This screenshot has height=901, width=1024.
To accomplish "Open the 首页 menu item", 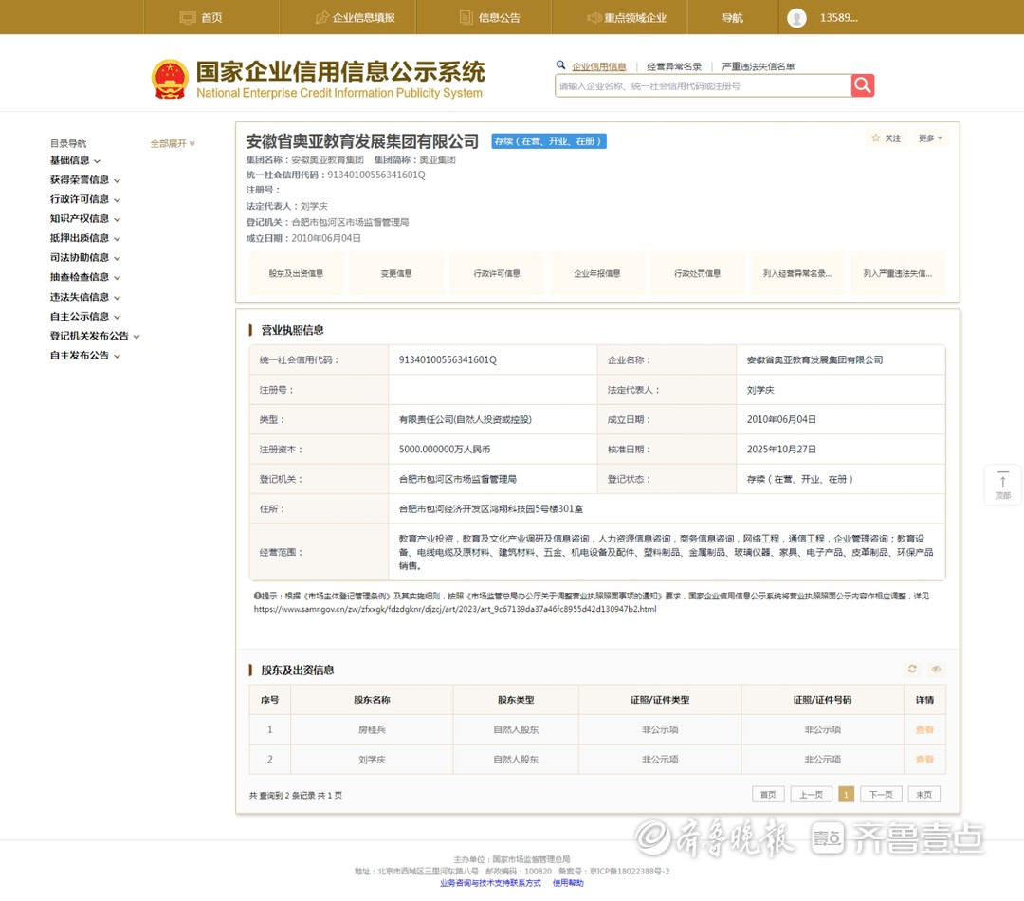I will (210, 17).
